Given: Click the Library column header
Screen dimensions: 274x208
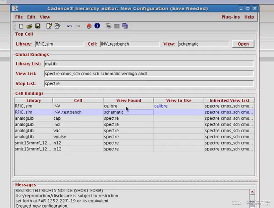Looking at the screenshot, I should pyautogui.click(x=34, y=101).
